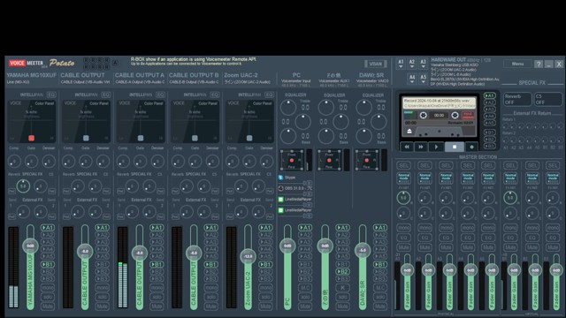Open the A1 hardware out device selector
This screenshot has width=566, height=318.
[401, 64]
